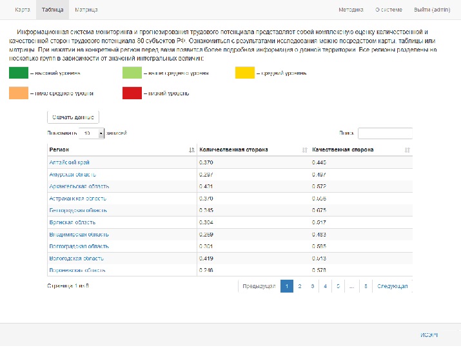
Task: Click the Скачать данные button
Action: coord(73,117)
